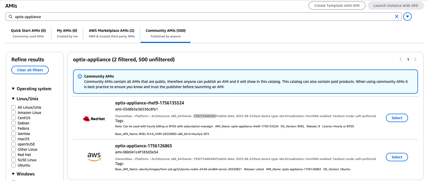
Task: Click the AMIs page heading
Action: [x=11, y=6]
